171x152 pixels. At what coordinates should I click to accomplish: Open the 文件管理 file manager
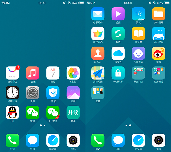click(159, 14)
